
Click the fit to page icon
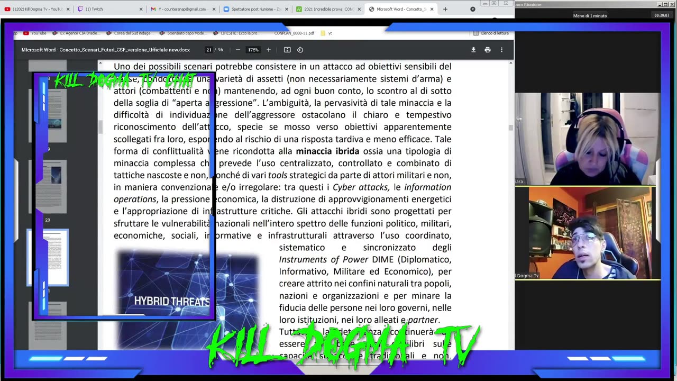(x=287, y=50)
